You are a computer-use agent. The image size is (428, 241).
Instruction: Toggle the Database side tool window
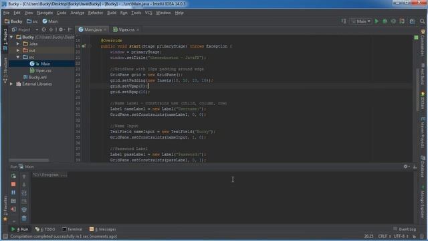[423, 167]
